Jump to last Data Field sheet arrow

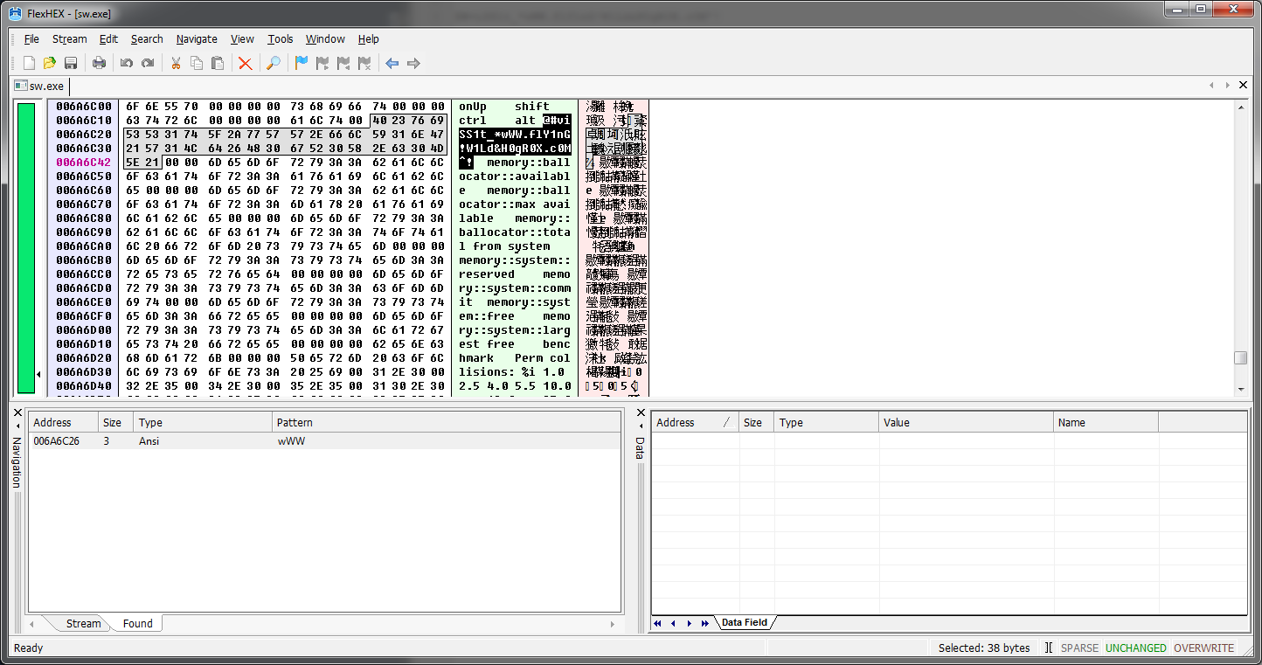click(704, 623)
